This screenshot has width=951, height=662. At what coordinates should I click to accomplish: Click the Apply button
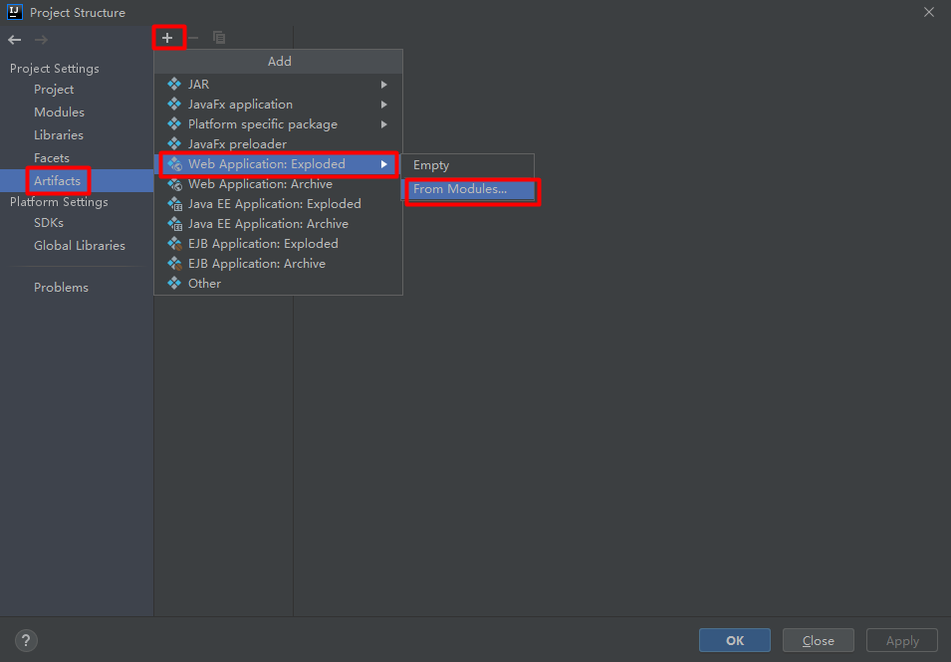(902, 640)
